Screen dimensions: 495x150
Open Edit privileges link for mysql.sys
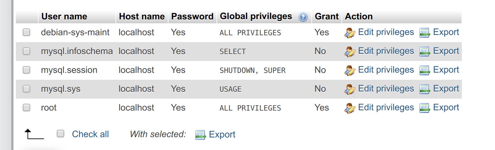(386, 89)
